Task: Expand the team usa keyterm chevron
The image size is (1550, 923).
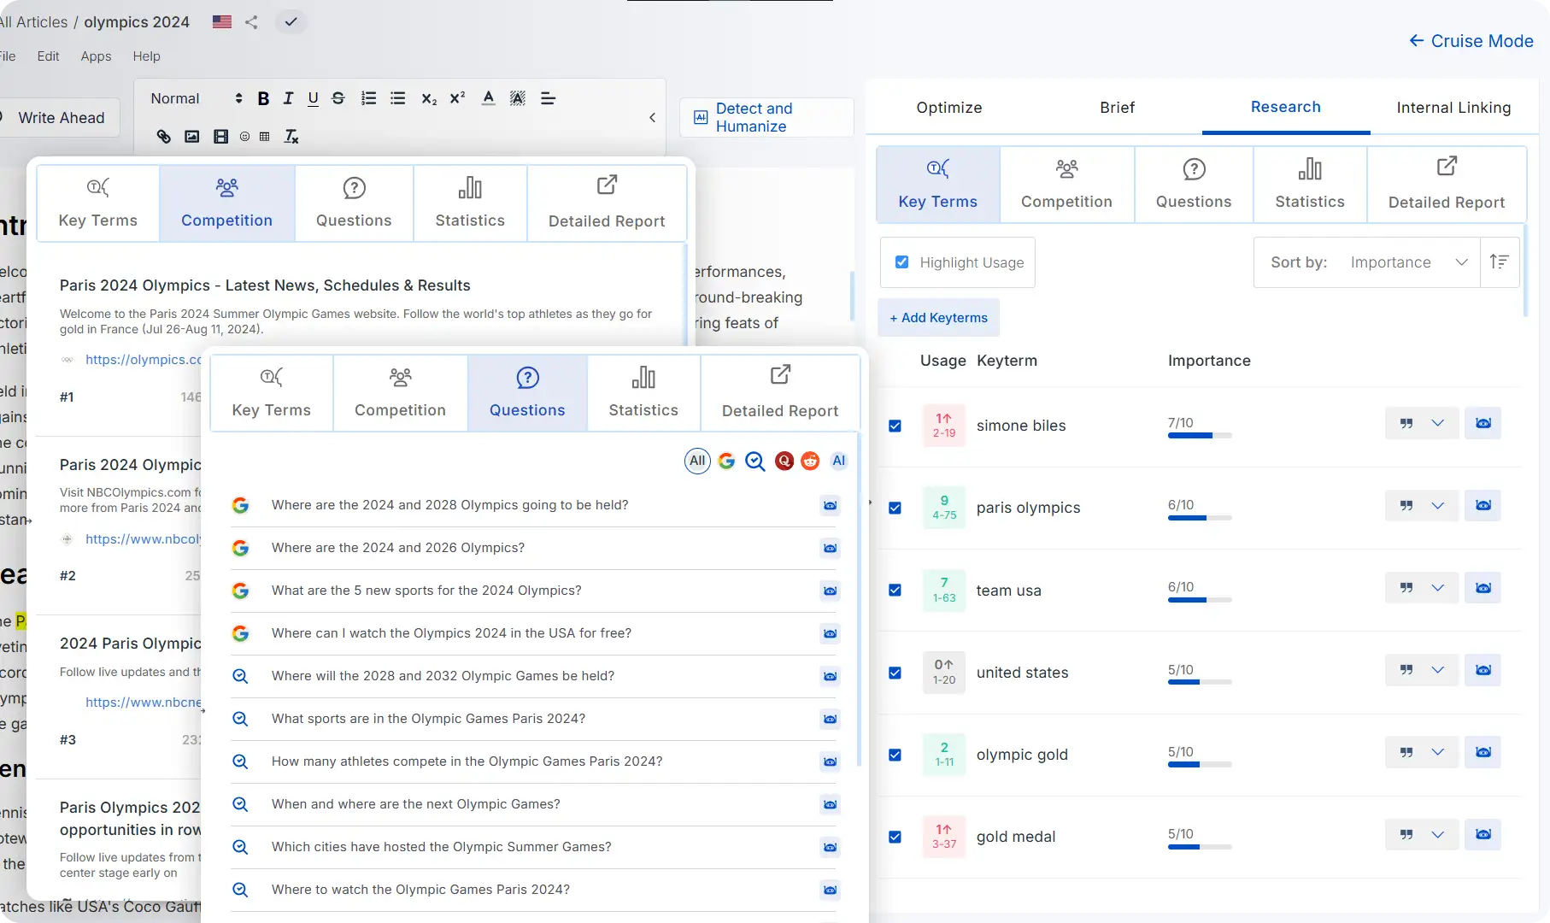Action: pyautogui.click(x=1438, y=588)
